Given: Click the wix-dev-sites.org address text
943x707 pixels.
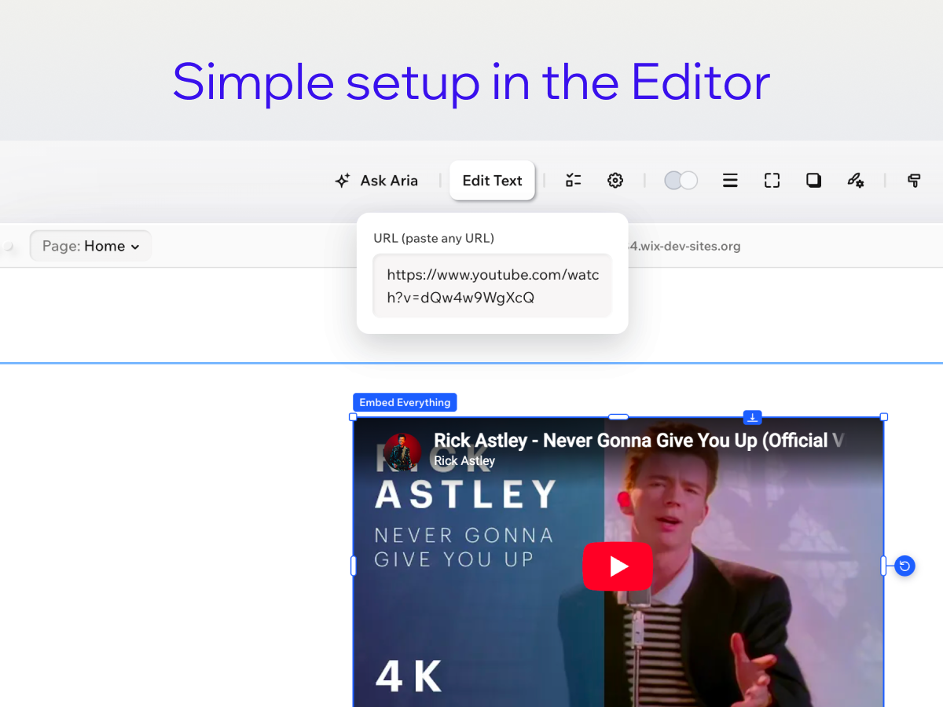Looking at the screenshot, I should (684, 246).
